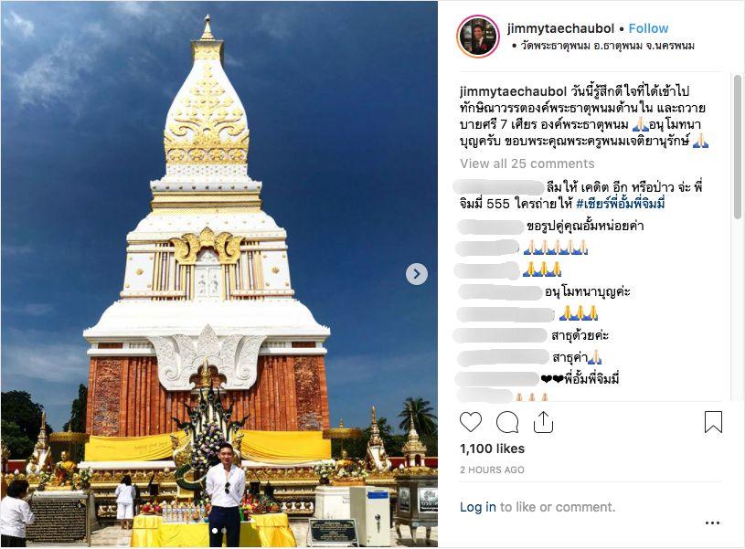Open the 2 hours ago timestamp
This screenshot has height=549, width=745.
492,470
